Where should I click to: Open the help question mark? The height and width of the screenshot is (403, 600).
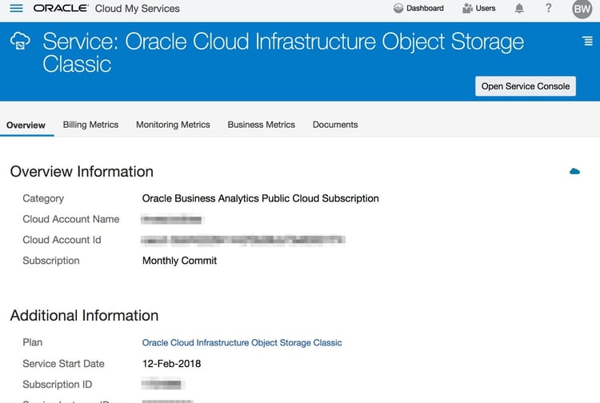pyautogui.click(x=548, y=8)
